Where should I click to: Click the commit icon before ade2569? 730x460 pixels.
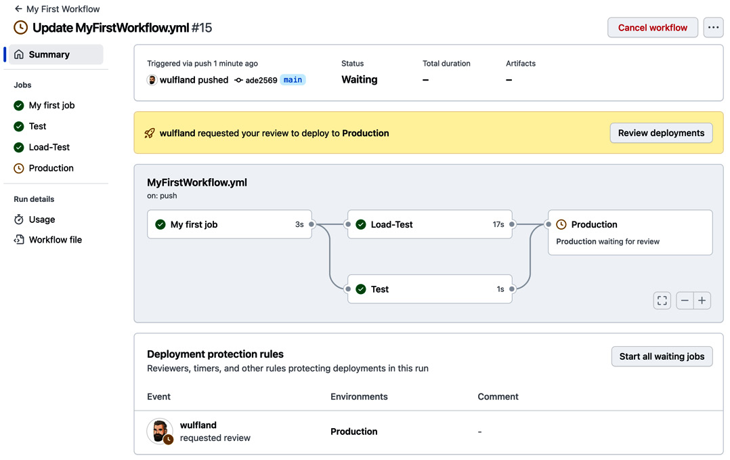pyautogui.click(x=238, y=80)
